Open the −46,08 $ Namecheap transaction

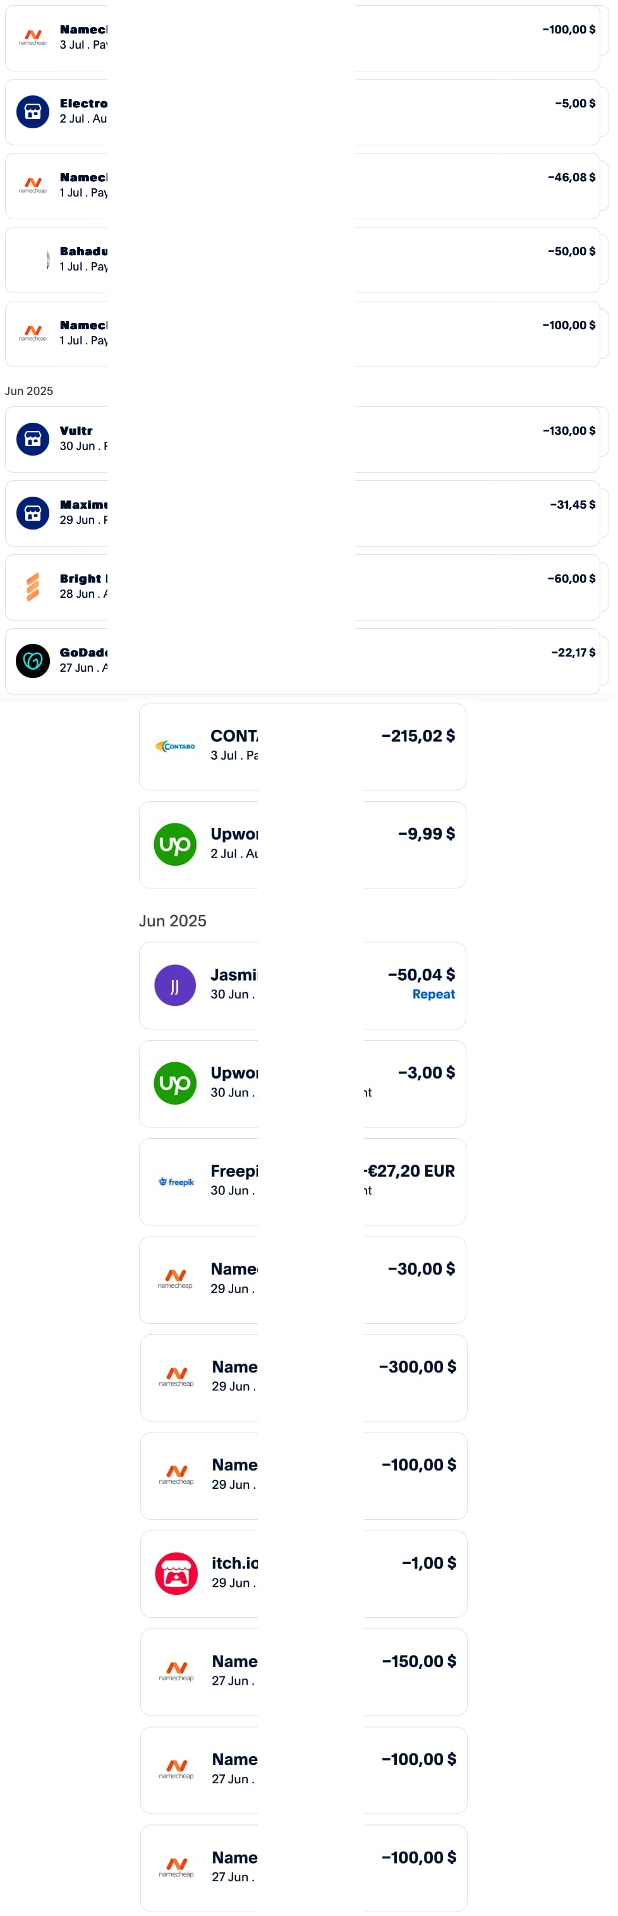pos(303,186)
